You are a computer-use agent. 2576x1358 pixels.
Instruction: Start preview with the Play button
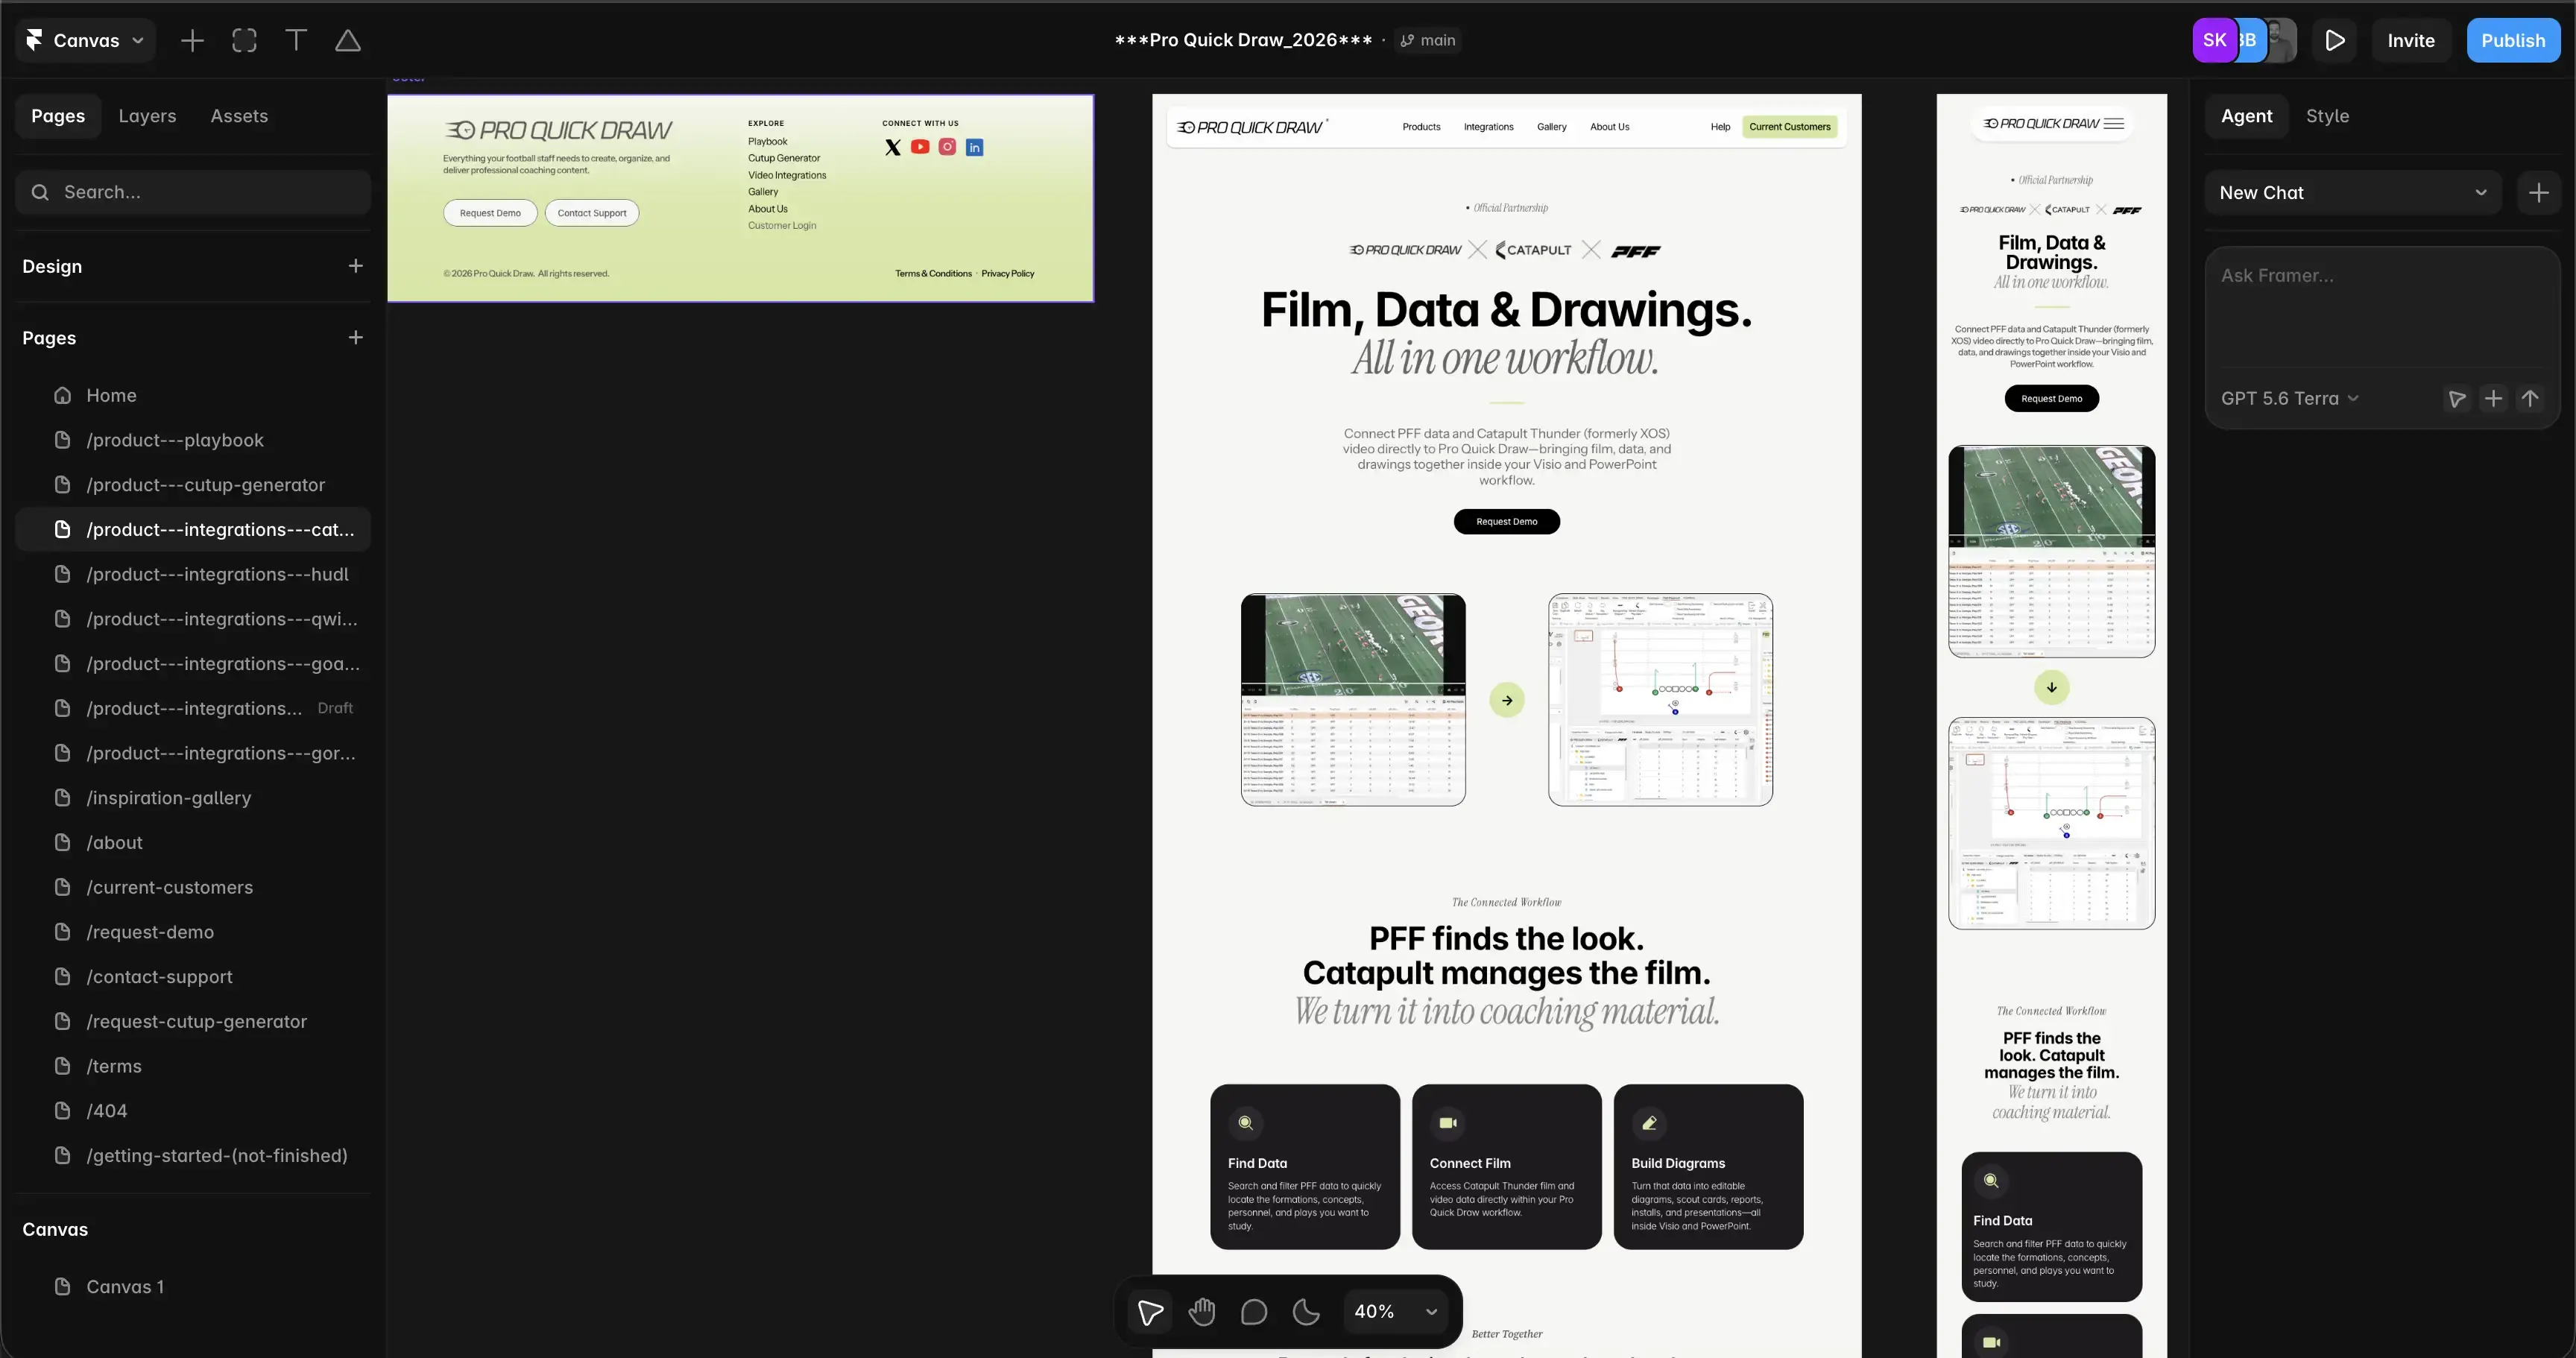pyautogui.click(x=2335, y=40)
